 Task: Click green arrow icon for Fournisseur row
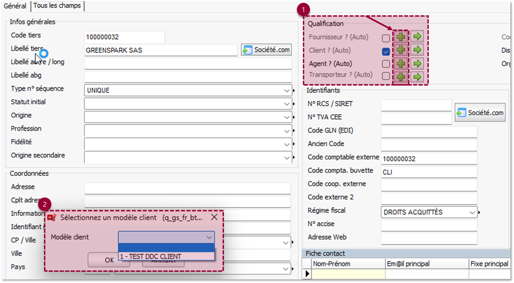(417, 37)
